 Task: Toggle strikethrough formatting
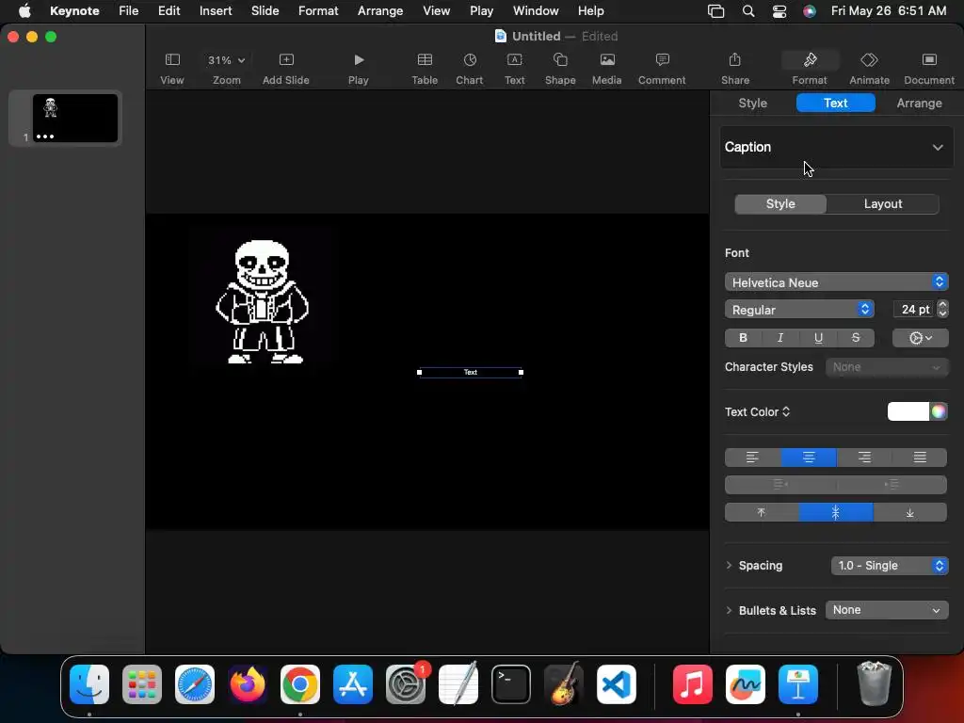[855, 338]
